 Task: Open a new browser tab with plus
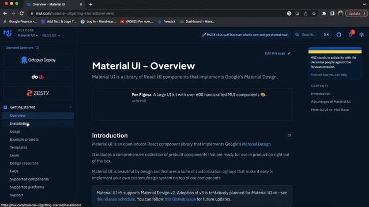[91, 4]
